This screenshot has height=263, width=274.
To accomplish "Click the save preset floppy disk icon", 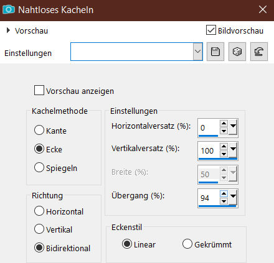I will (x=215, y=52).
